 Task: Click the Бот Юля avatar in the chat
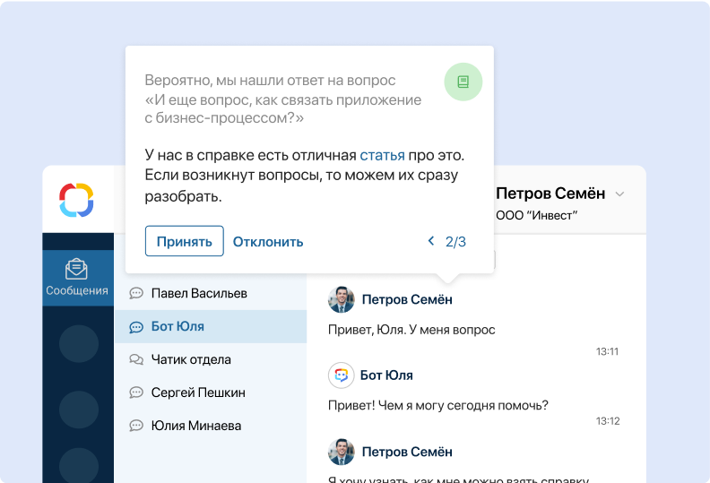pos(341,375)
